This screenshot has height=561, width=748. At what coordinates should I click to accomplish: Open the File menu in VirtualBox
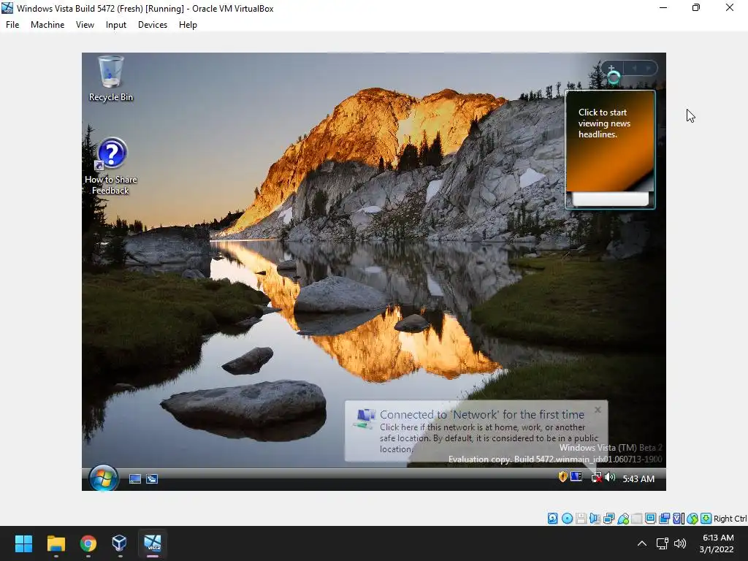(12, 25)
